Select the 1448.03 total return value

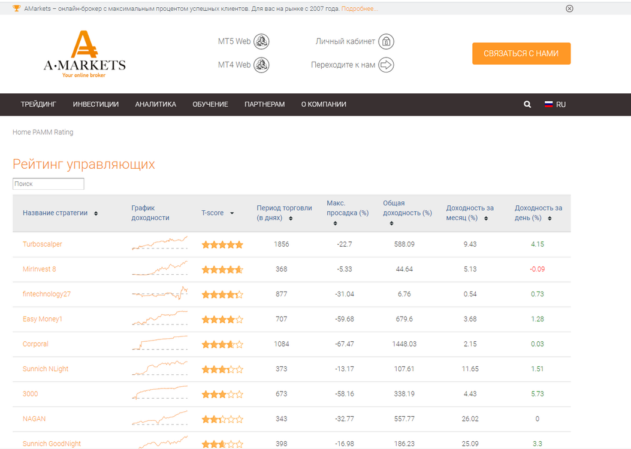[x=404, y=344]
